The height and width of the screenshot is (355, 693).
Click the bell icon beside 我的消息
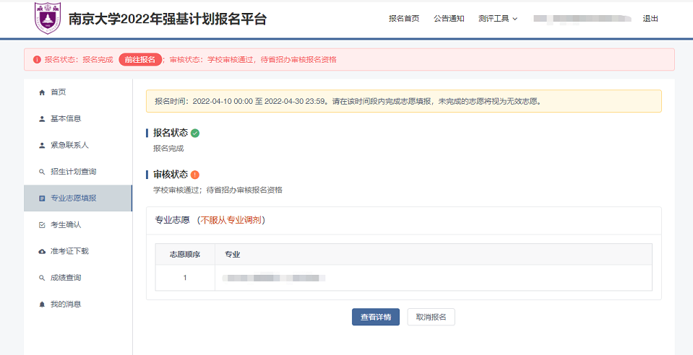[x=42, y=304]
